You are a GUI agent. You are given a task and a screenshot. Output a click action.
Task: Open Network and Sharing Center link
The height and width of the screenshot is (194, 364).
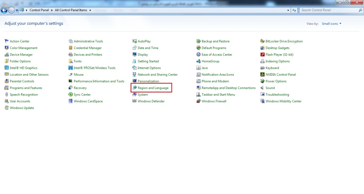point(158,75)
